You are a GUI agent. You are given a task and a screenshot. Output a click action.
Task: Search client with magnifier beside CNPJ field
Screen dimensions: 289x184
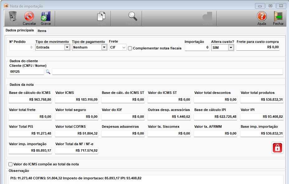pos(48,72)
